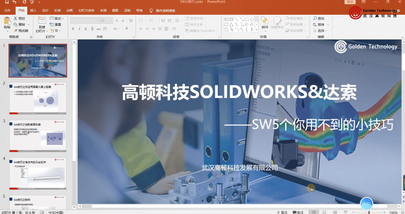Select the oval shape in shapes gallery
This screenshot has height=214, width=405.
[x=252, y=19]
